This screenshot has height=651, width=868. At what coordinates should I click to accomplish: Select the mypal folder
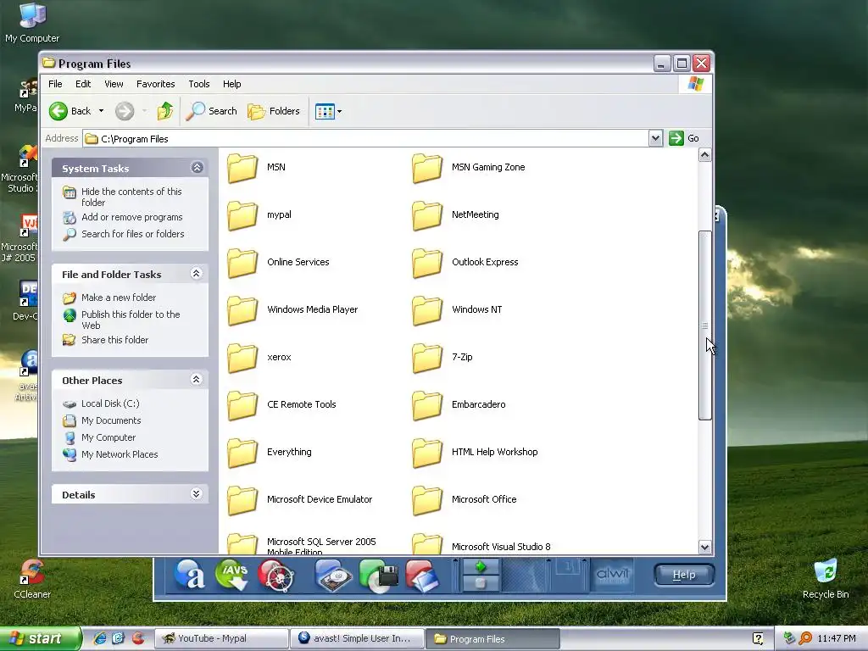tap(259, 215)
